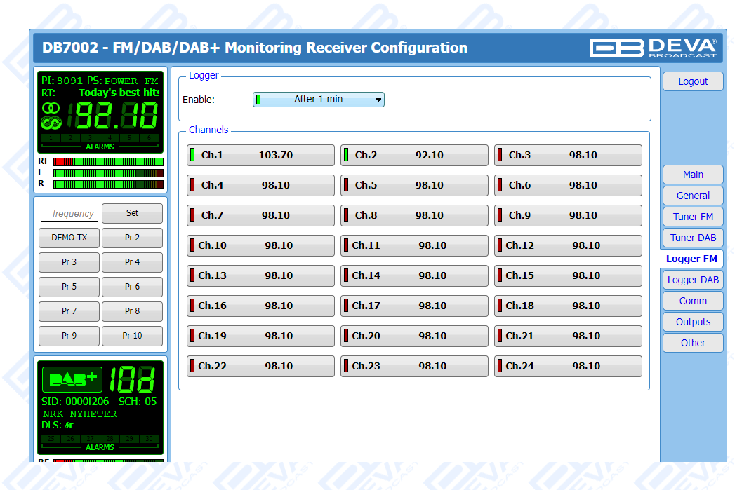Click the frequency input field
This screenshot has height=490, width=756.
(69, 213)
